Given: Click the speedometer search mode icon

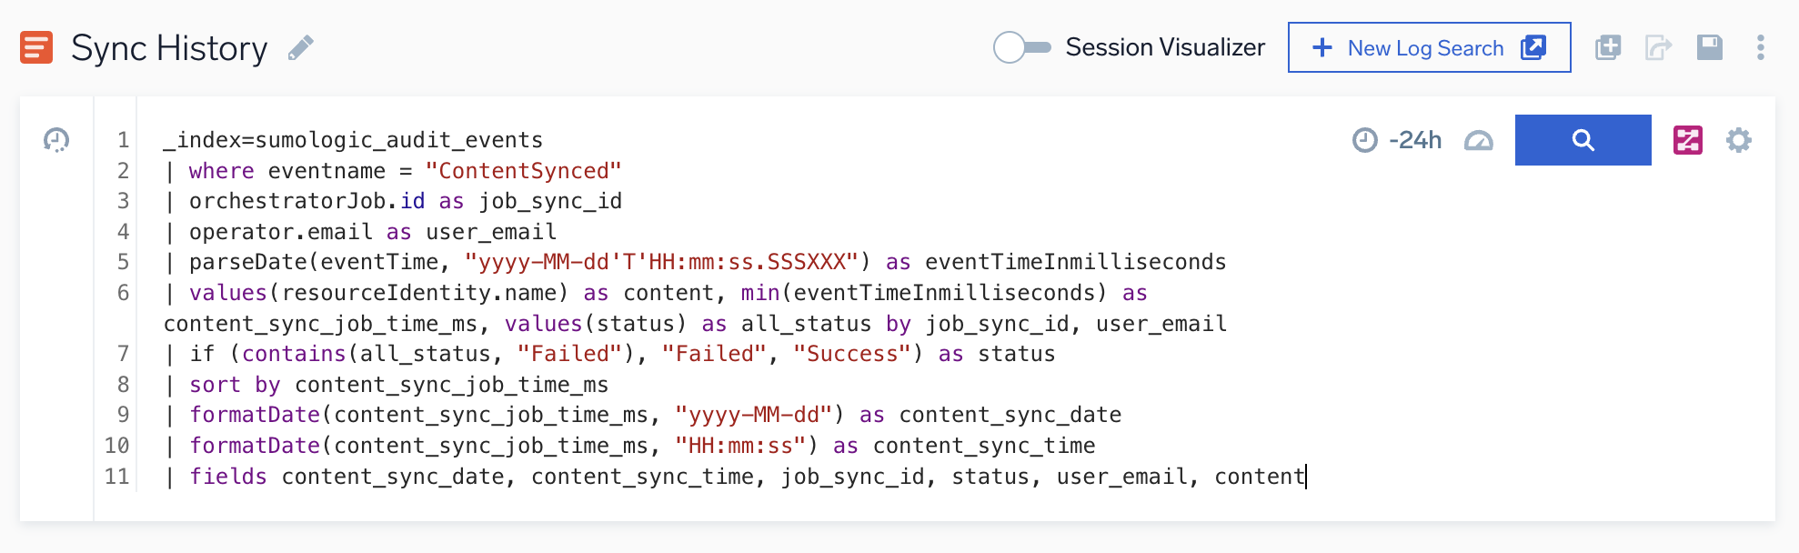Looking at the screenshot, I should point(1479,140).
